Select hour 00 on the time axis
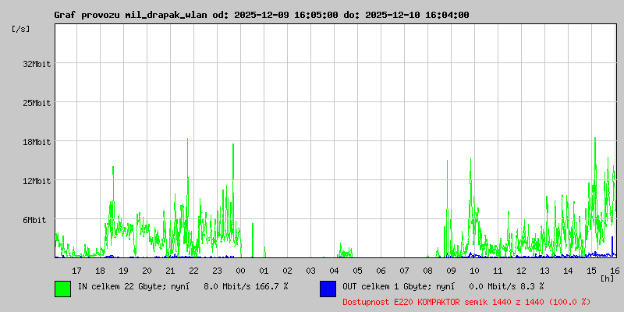This screenshot has height=312, width=624. click(x=240, y=270)
